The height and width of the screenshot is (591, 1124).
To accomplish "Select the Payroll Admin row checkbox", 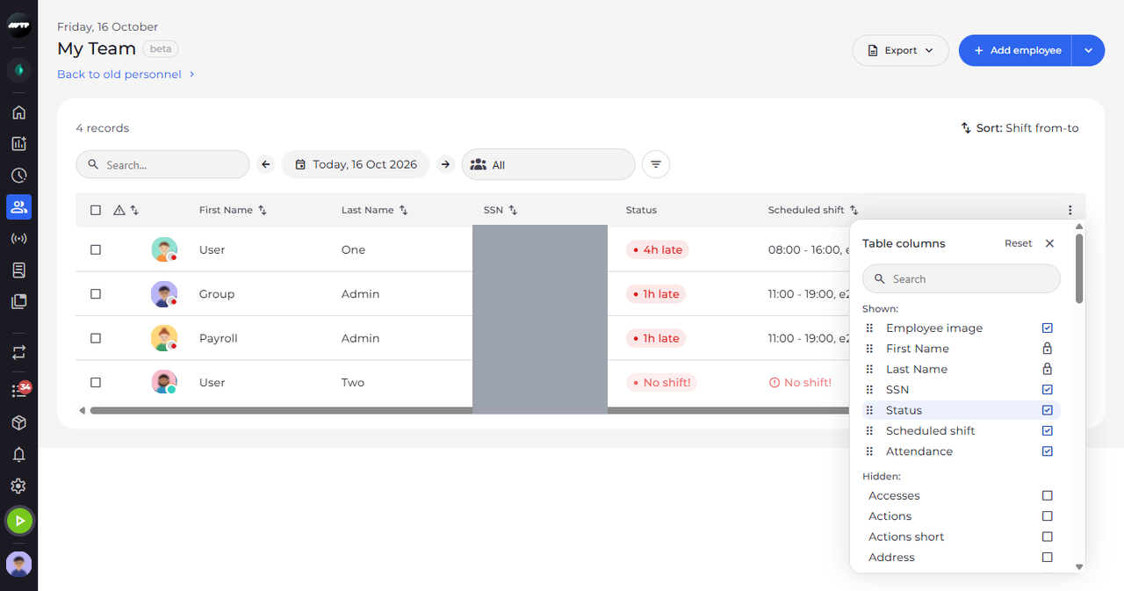I will (x=96, y=338).
